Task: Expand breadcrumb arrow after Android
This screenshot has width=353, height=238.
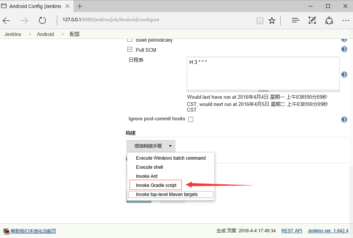Action: click(62, 34)
